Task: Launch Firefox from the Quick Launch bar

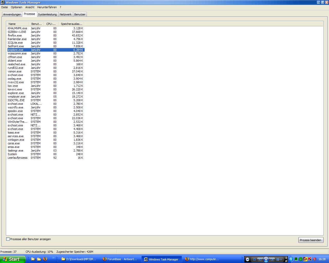Action: coord(45,259)
